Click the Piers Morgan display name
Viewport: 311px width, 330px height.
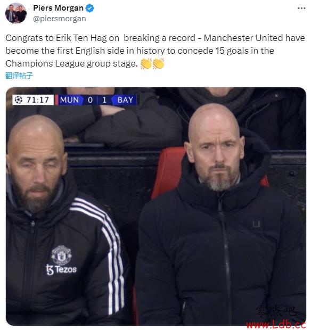coord(58,8)
